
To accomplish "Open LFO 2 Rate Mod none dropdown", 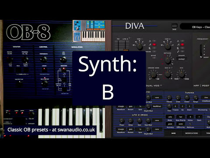I will 157,120.
